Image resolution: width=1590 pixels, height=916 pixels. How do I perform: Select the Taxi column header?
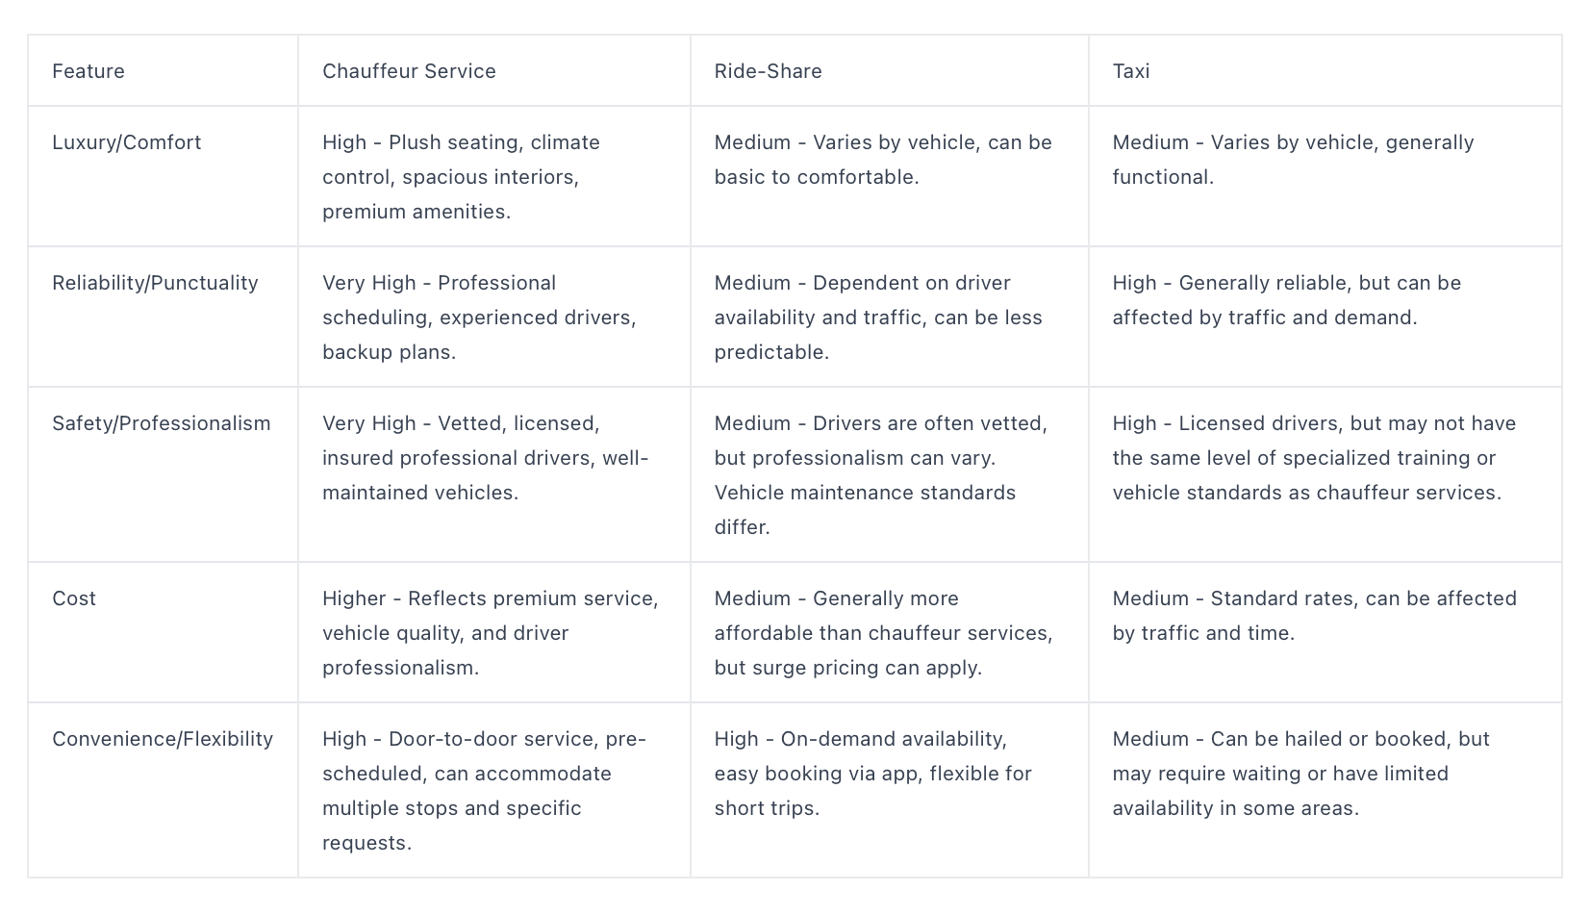pyautogui.click(x=1131, y=71)
